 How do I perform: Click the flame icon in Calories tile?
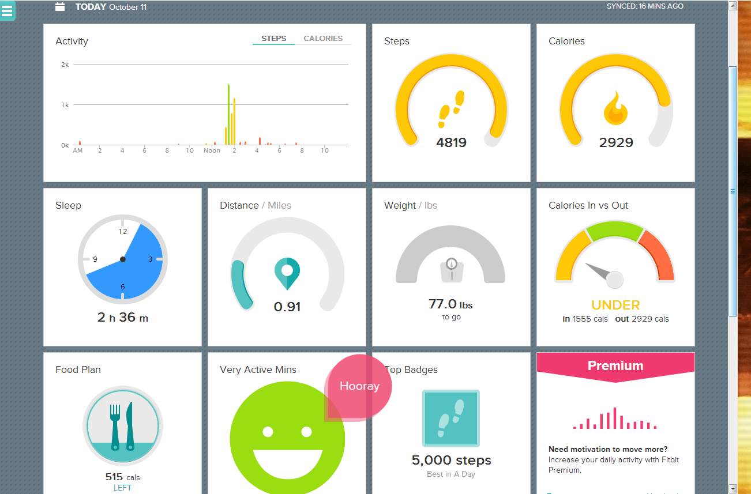click(x=615, y=108)
